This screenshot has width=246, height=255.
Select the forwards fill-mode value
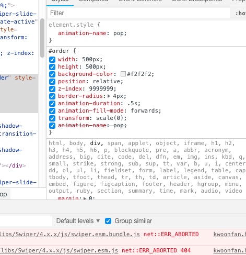click(144, 110)
